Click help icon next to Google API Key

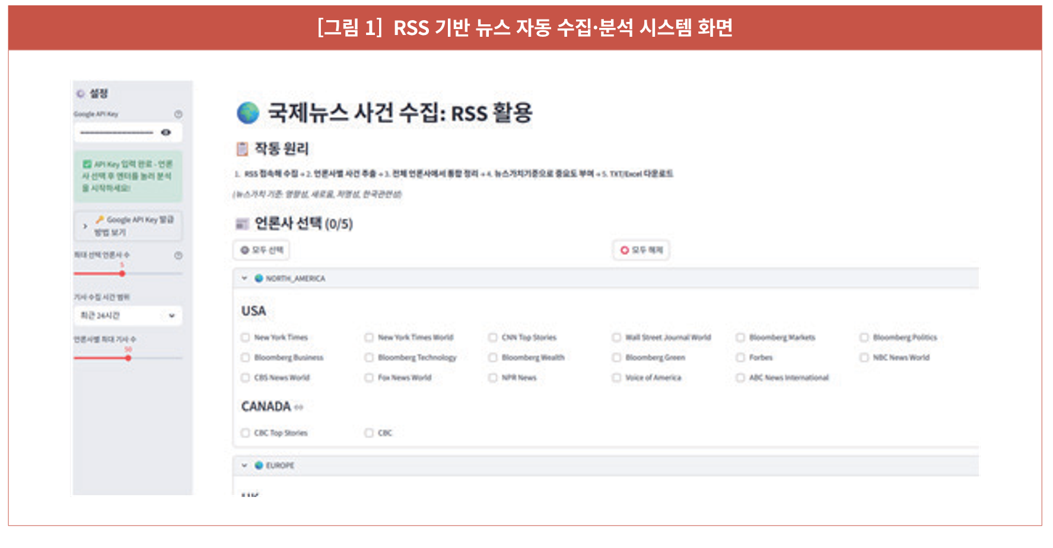pos(178,114)
